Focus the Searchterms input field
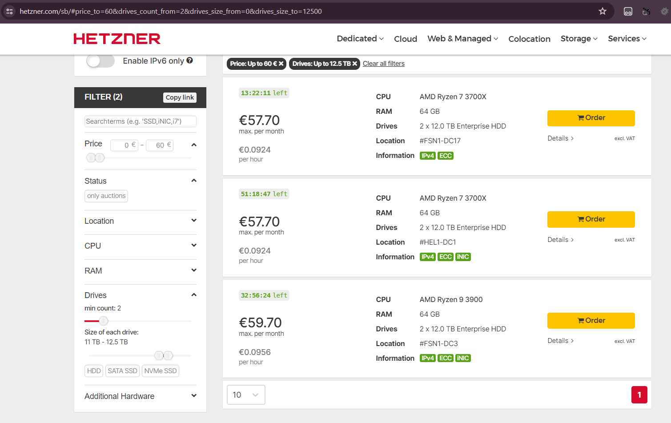The width and height of the screenshot is (671, 423). pos(141,121)
